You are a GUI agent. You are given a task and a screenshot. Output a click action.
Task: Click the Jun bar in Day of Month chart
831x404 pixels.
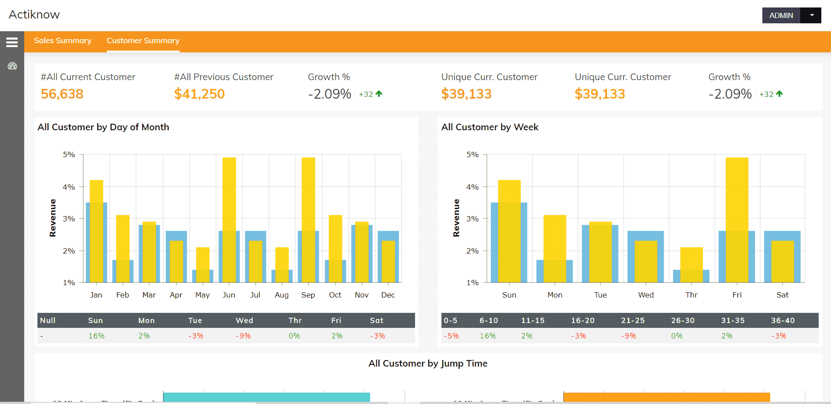pyautogui.click(x=229, y=220)
